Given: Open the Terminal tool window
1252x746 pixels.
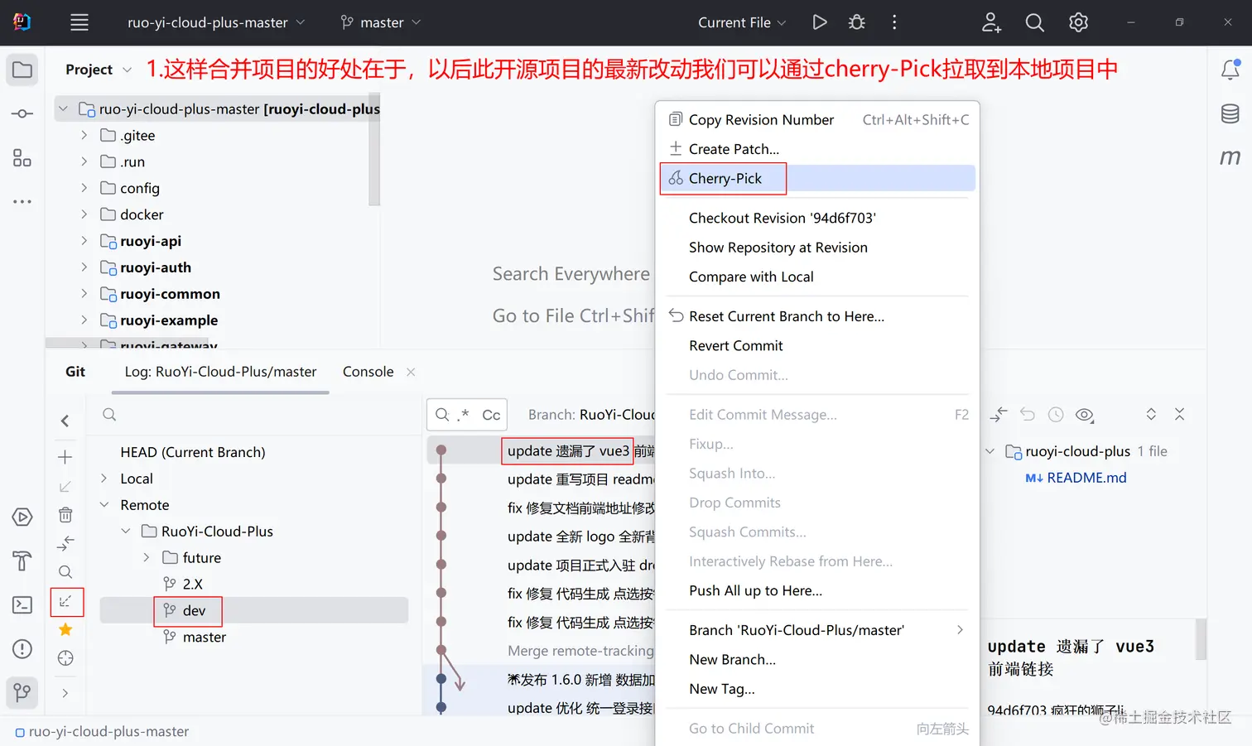Looking at the screenshot, I should tap(22, 604).
